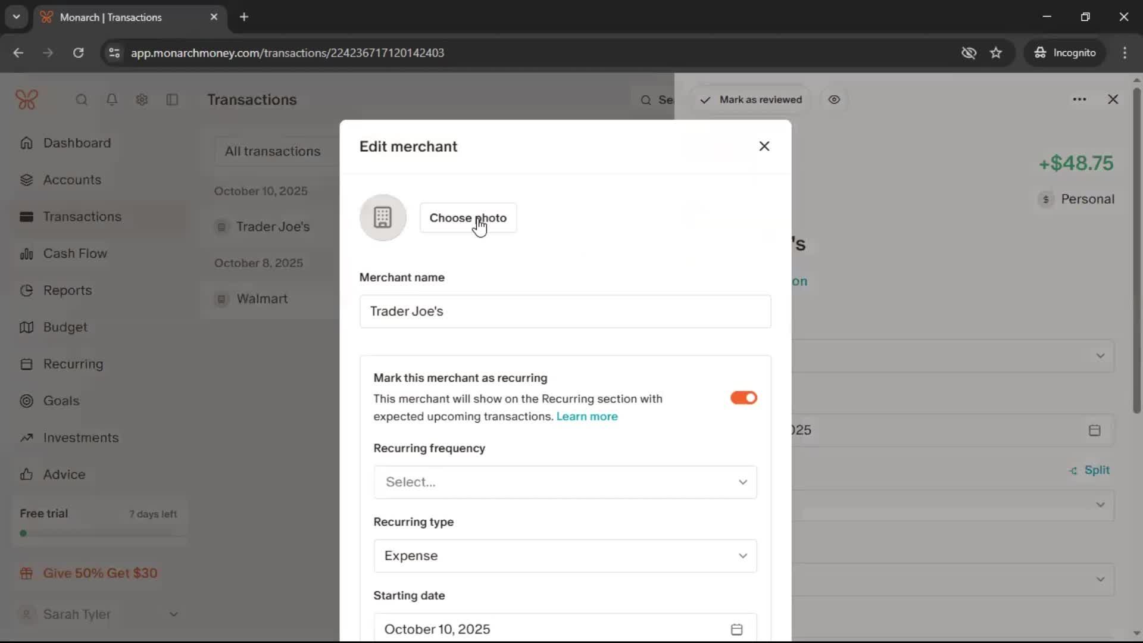Click the Monarch butterfly logo icon
Viewport: 1143px width, 643px height.
pyautogui.click(x=27, y=99)
